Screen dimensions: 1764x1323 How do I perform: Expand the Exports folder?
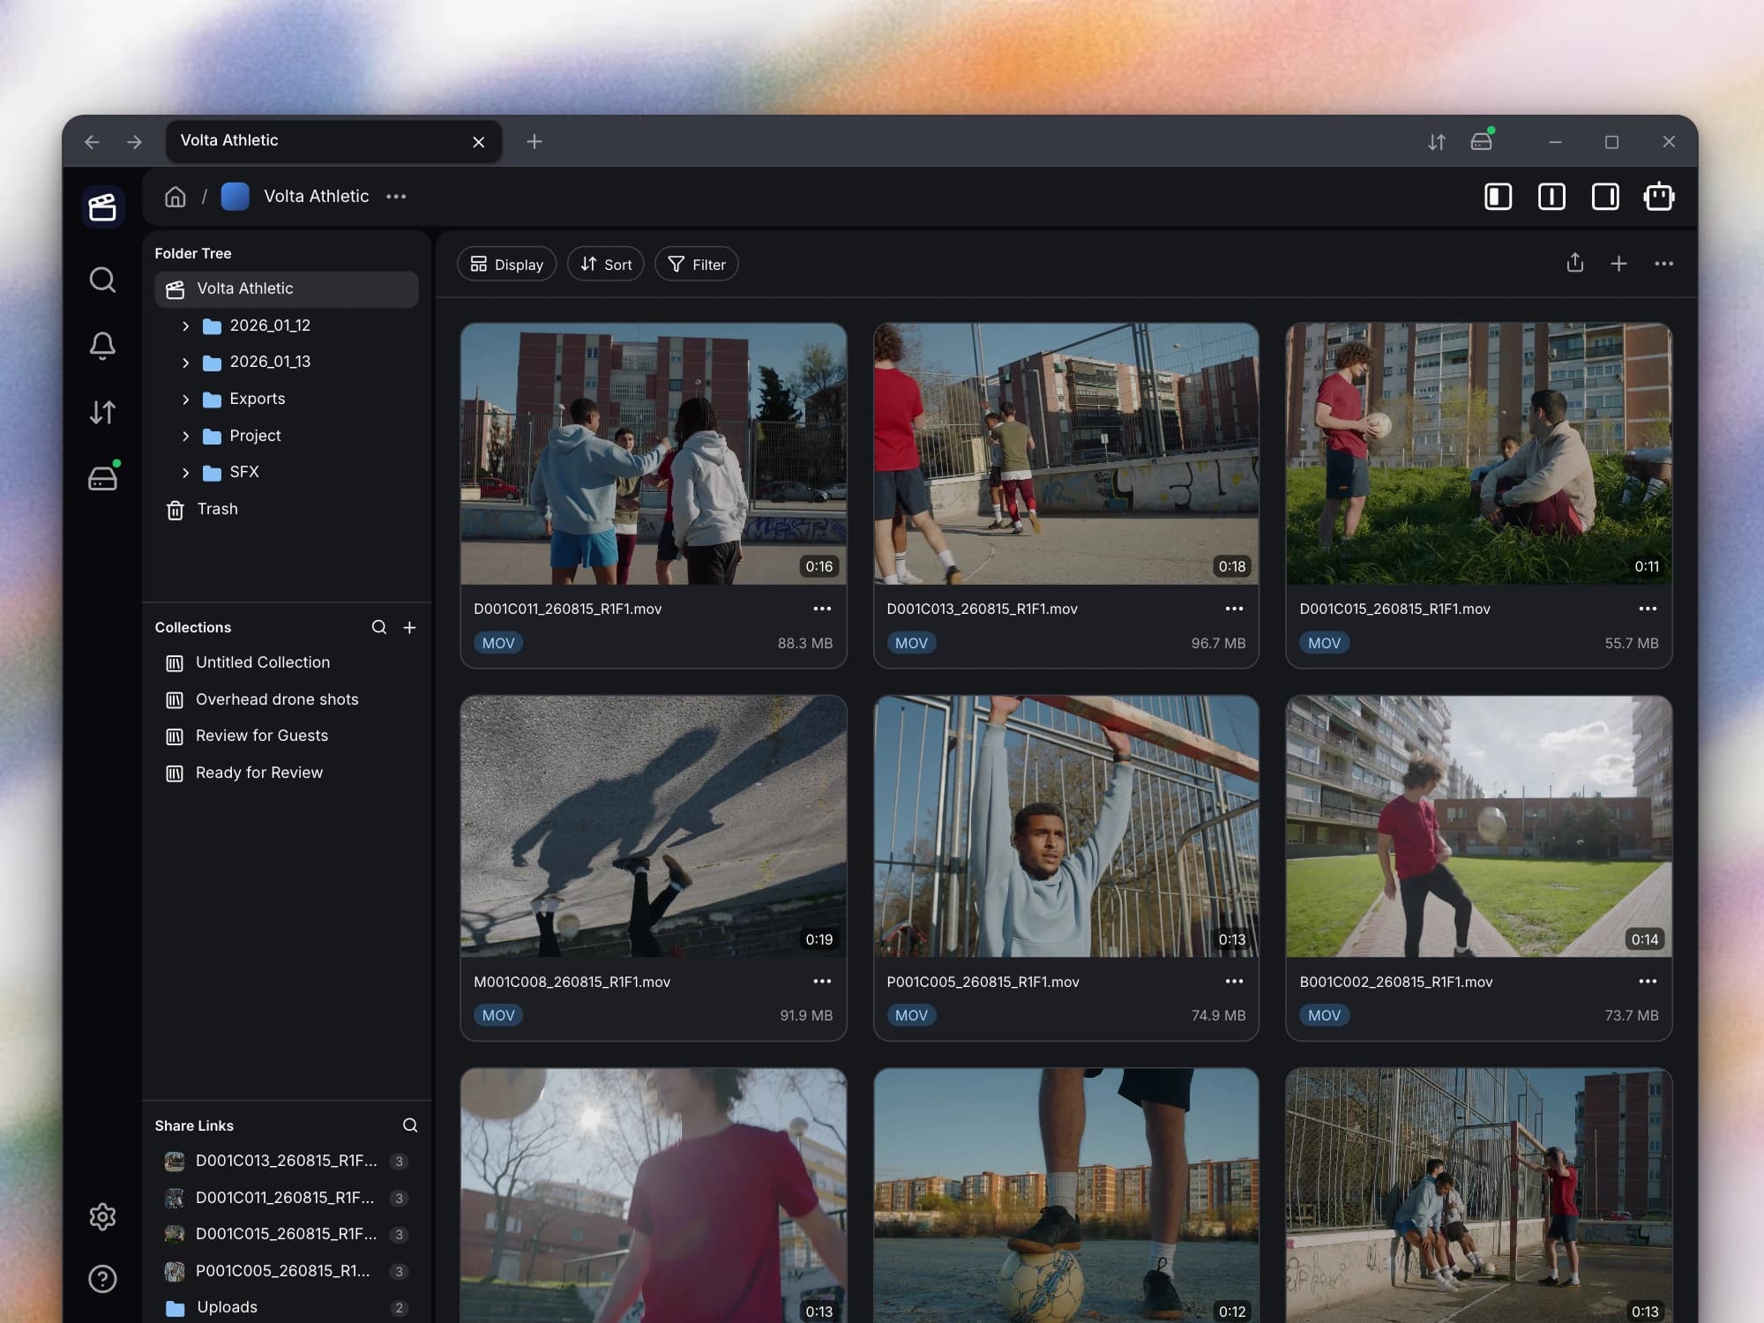pyautogui.click(x=185, y=400)
